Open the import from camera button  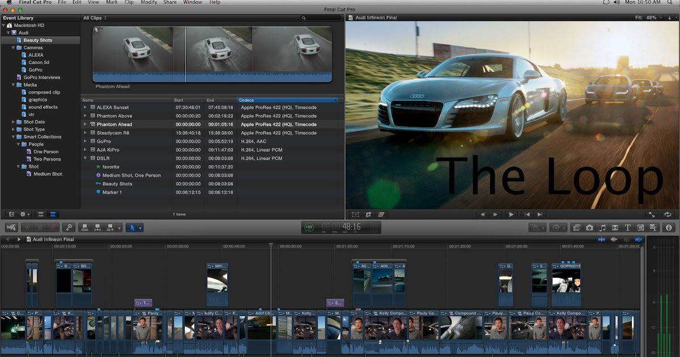point(11,227)
